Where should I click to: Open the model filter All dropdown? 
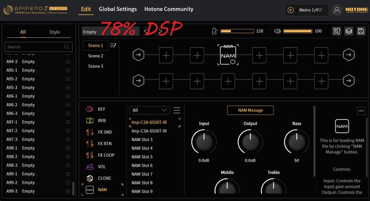pyautogui.click(x=149, y=110)
